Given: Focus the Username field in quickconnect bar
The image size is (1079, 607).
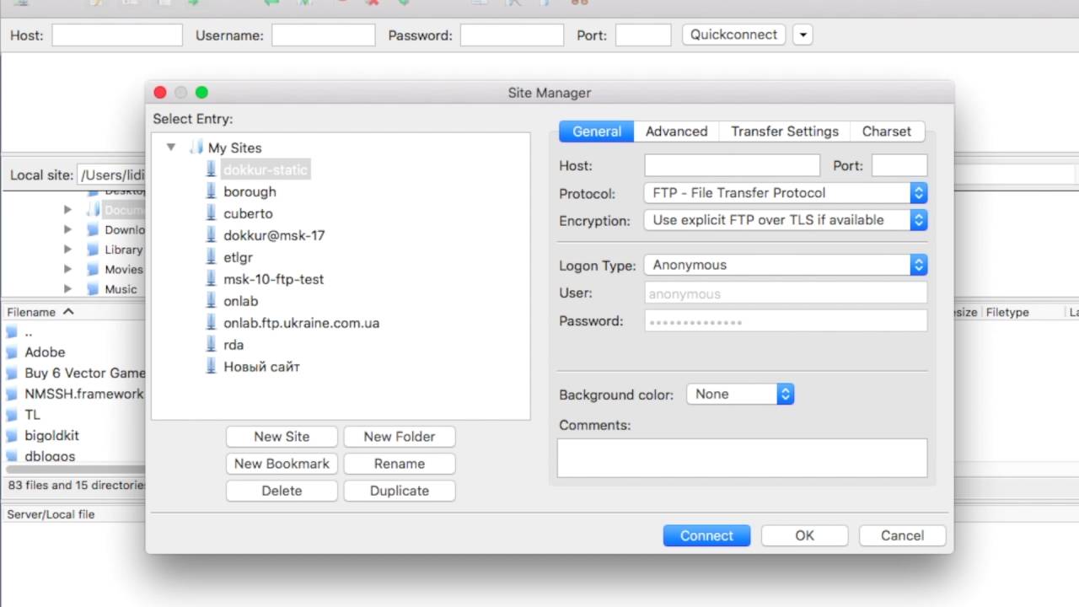Looking at the screenshot, I should coord(323,35).
